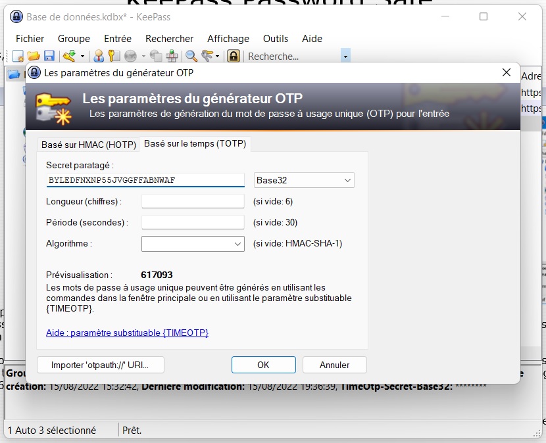Open the Outils menu
The width and height of the screenshot is (546, 443).
pyautogui.click(x=276, y=39)
